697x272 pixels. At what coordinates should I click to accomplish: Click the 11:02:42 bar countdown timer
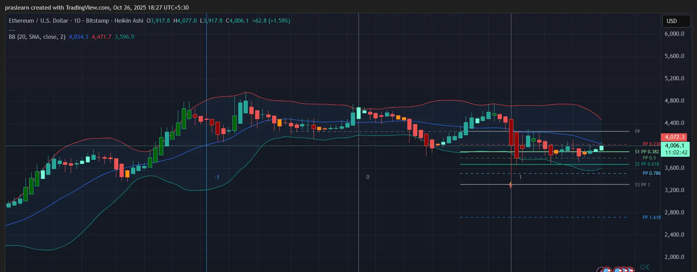coord(676,153)
